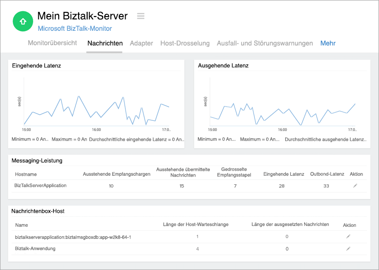This screenshot has height=270, width=379.
Task: Click value 10 under Ausstehende Empfangschargen
Action: click(111, 186)
